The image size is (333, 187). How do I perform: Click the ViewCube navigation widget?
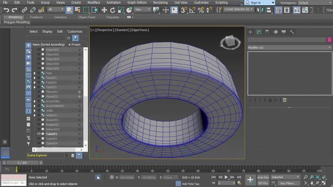230,42
